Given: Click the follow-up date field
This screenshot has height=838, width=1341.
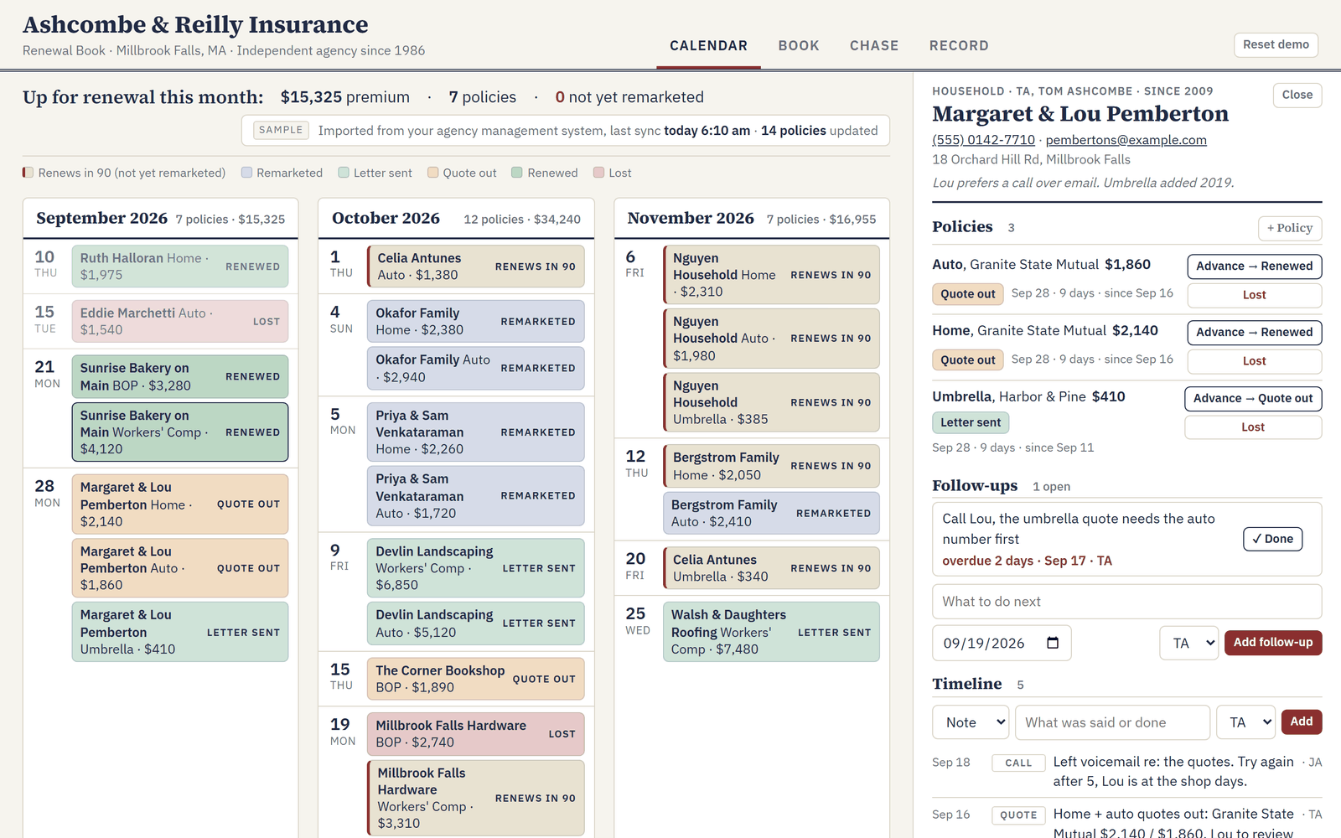Looking at the screenshot, I should [x=1002, y=643].
